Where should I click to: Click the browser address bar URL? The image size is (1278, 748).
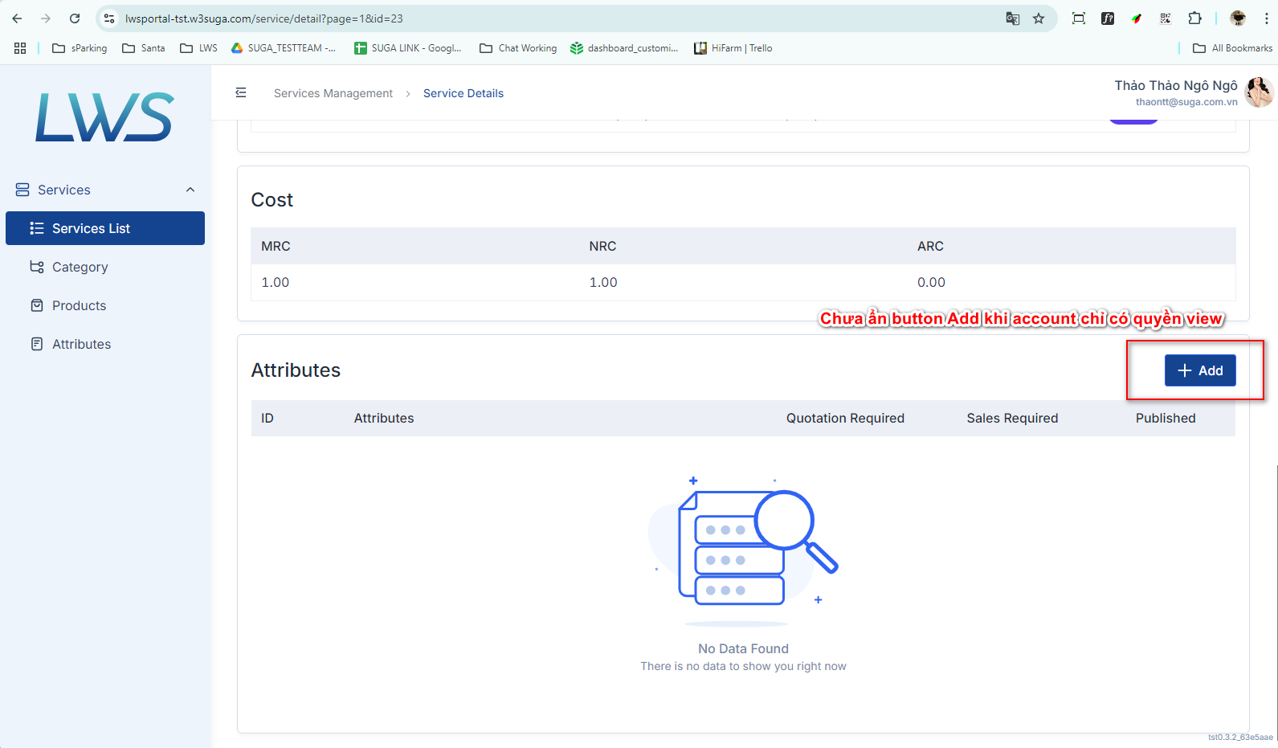[x=264, y=18]
